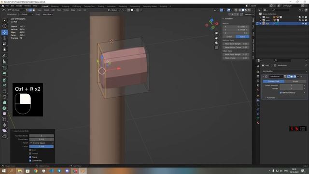Select the Measure tool

pyautogui.click(x=4, y=61)
